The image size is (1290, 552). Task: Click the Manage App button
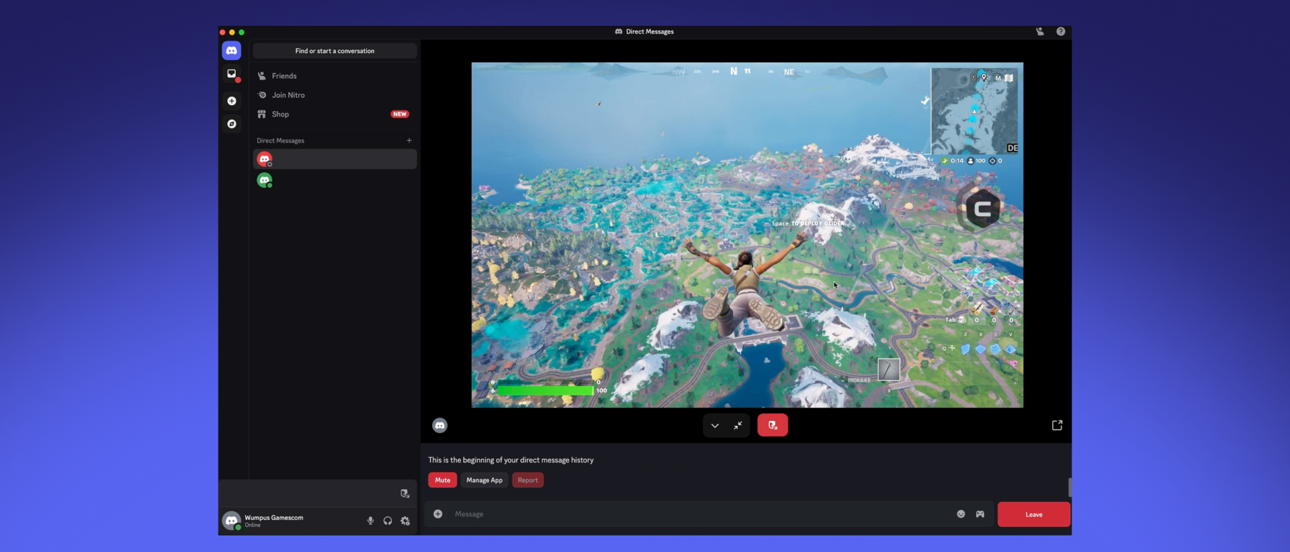click(x=484, y=480)
